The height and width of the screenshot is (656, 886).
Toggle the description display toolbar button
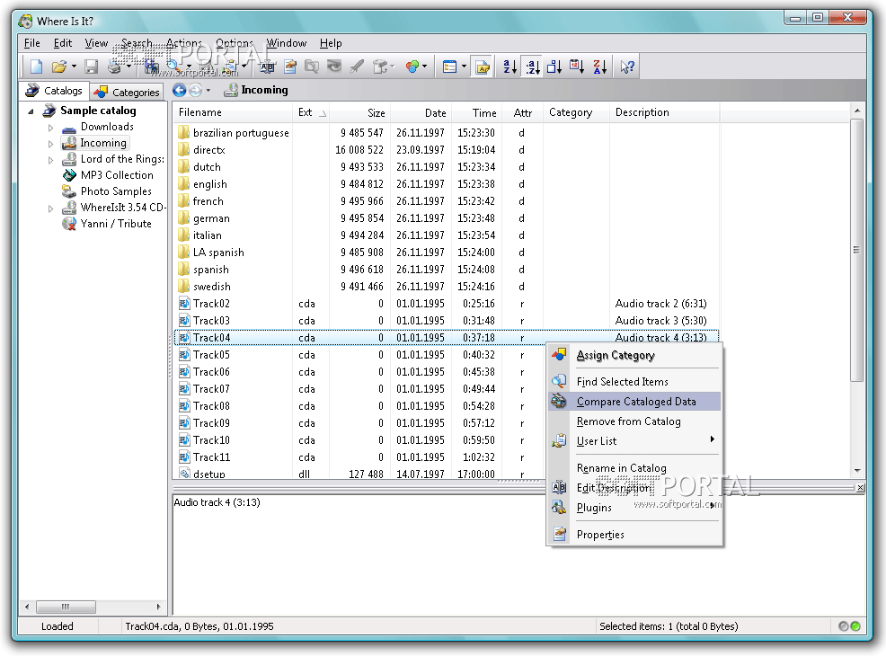pyautogui.click(x=483, y=66)
